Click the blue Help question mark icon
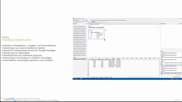Image resolution: width=182 pixels, height=102 pixels. click(94, 22)
